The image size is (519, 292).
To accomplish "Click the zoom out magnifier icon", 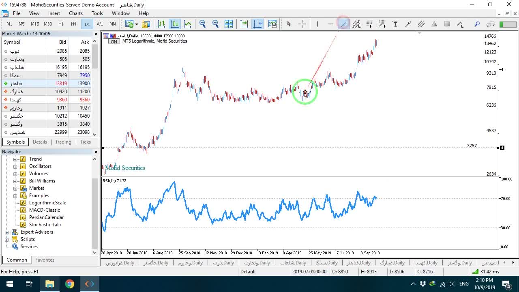I will coord(216,24).
